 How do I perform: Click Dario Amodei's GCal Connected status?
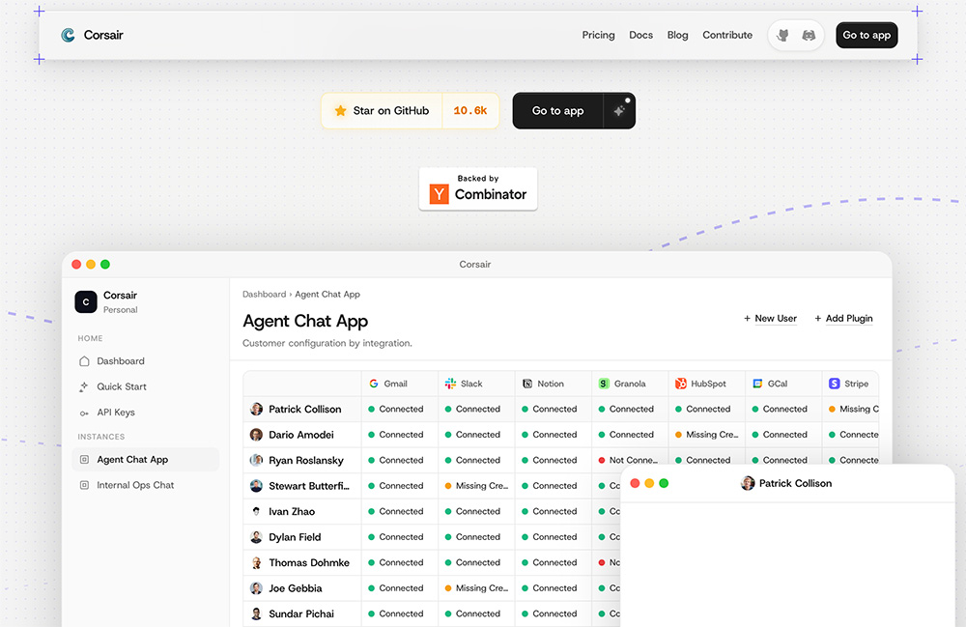(x=780, y=435)
